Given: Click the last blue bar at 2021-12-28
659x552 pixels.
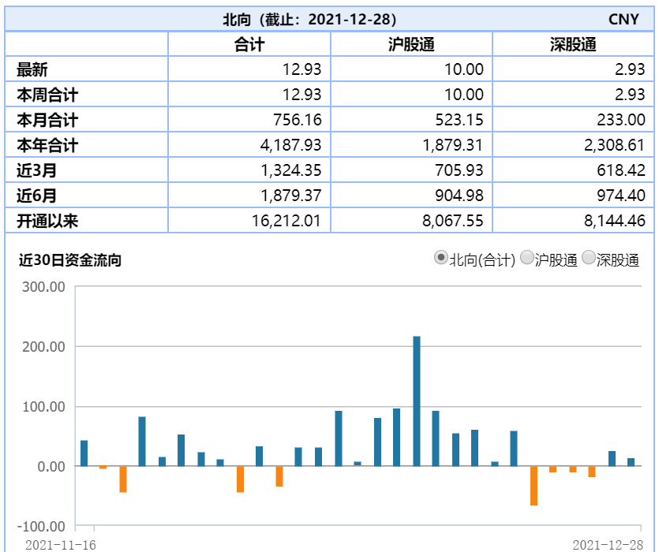Looking at the screenshot, I should (x=631, y=462).
